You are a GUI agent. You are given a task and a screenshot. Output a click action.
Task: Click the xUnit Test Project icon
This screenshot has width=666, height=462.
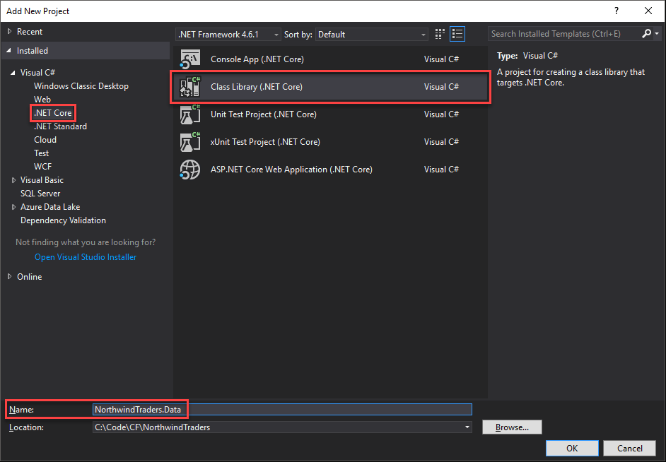pyautogui.click(x=191, y=142)
